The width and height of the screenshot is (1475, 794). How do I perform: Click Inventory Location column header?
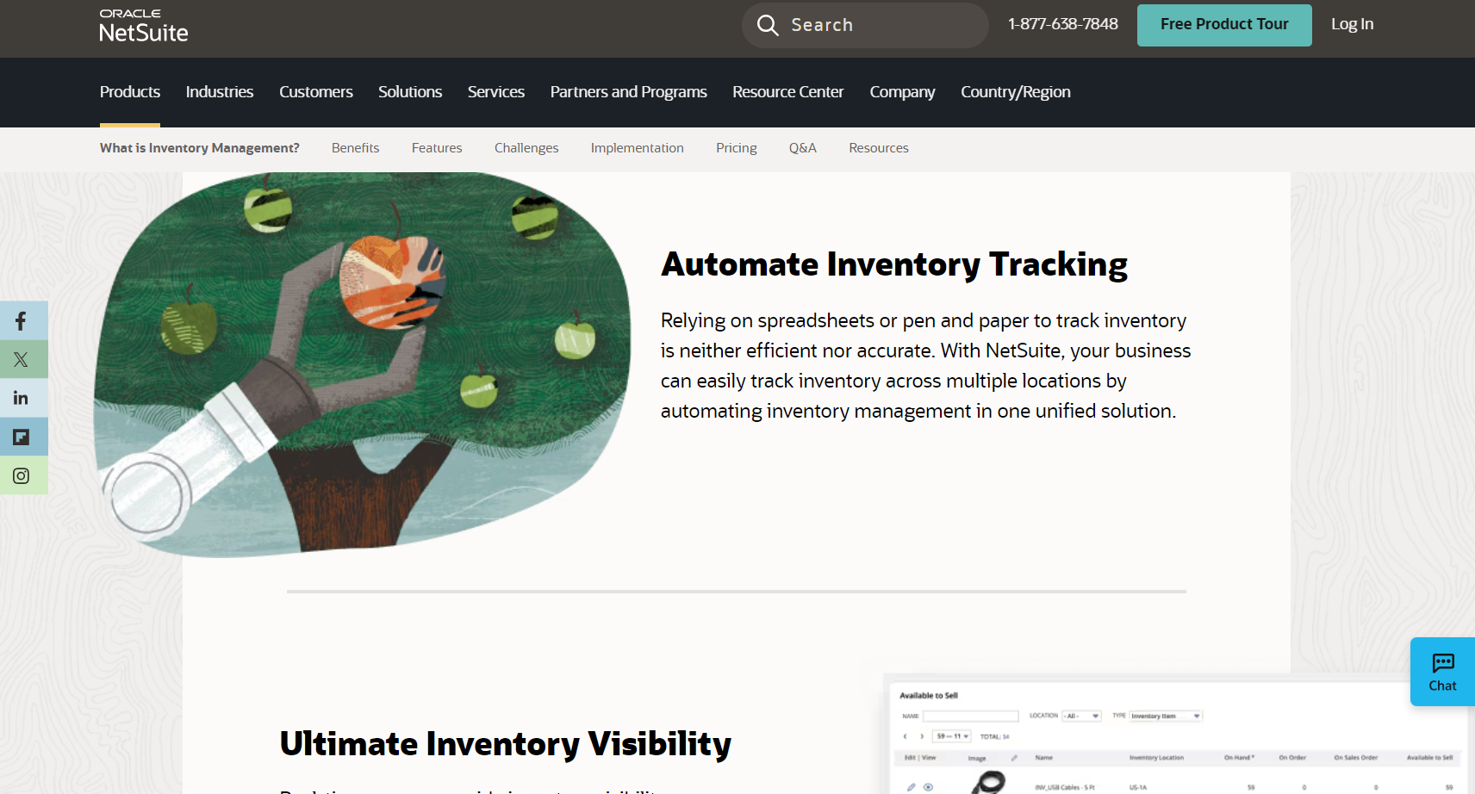(1156, 758)
